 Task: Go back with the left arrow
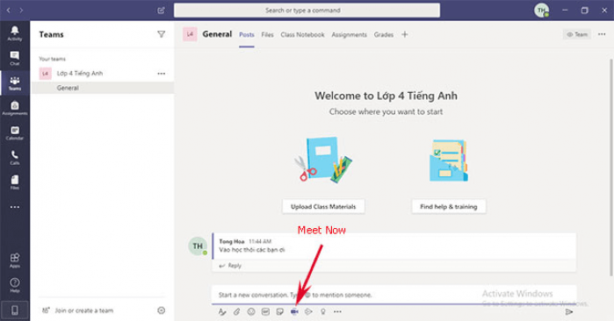[x=9, y=11]
